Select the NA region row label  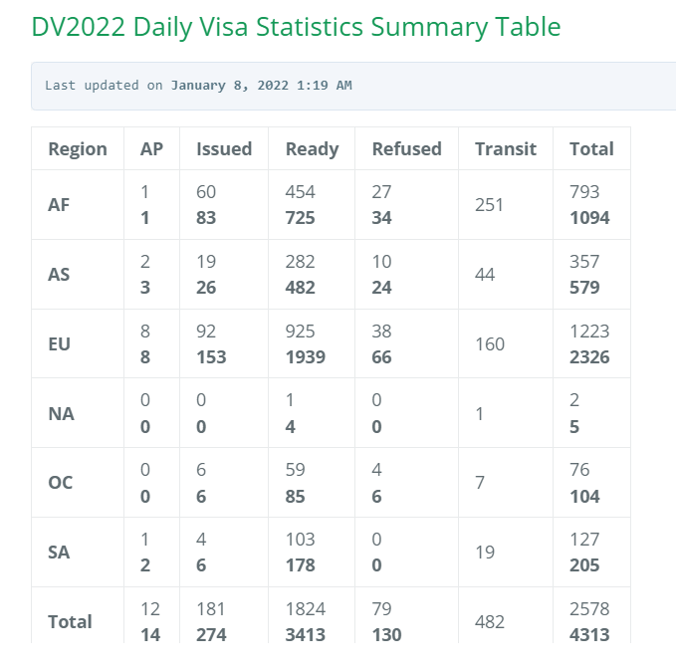(61, 414)
